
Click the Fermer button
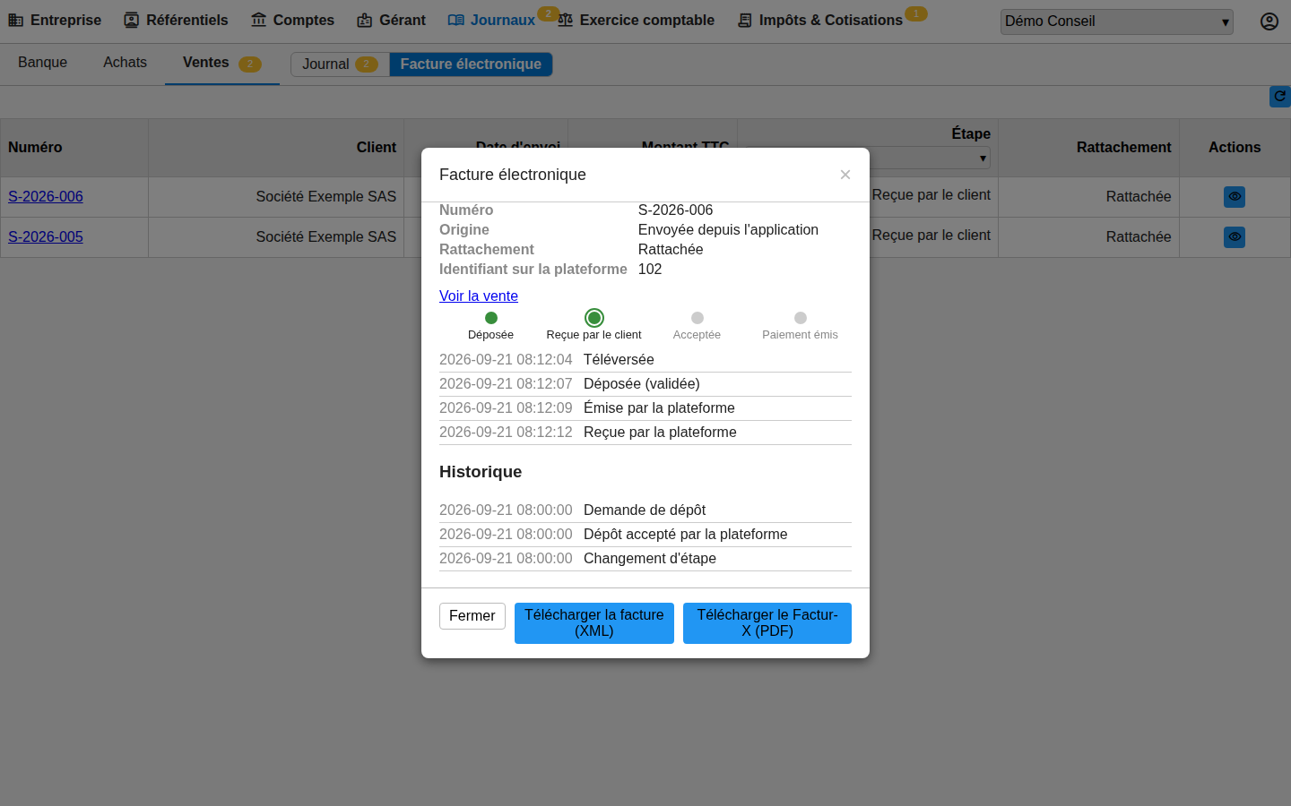click(x=472, y=616)
